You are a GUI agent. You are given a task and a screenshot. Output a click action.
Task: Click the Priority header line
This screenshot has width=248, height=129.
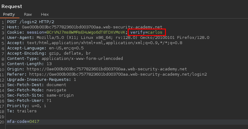(x=26, y=106)
